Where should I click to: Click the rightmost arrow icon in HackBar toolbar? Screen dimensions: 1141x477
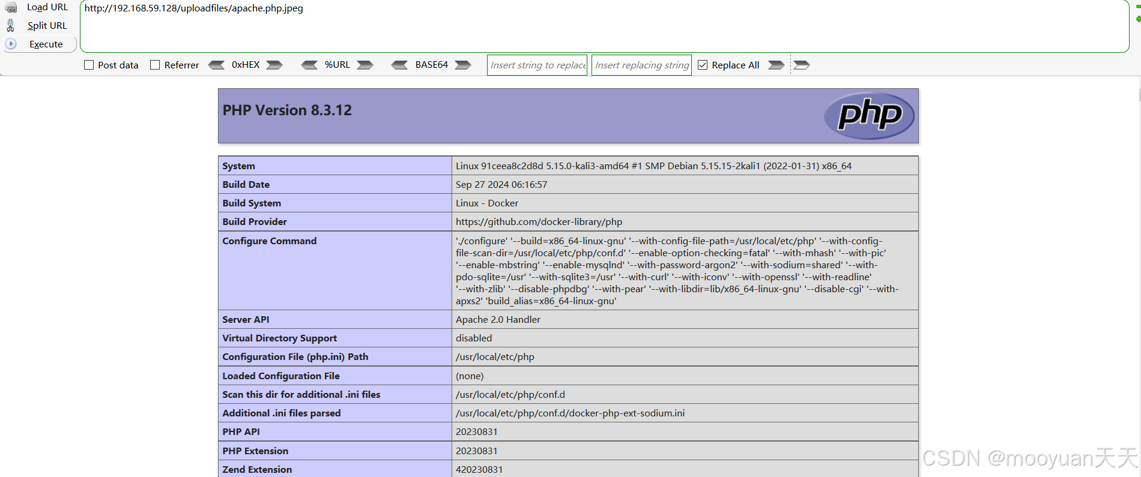click(x=801, y=65)
